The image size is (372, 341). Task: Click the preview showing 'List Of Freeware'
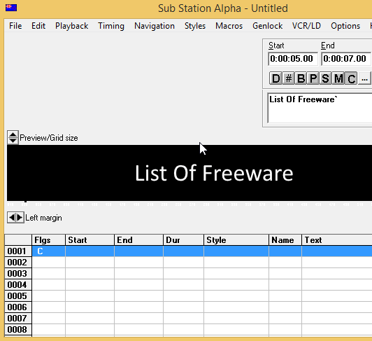click(x=189, y=173)
